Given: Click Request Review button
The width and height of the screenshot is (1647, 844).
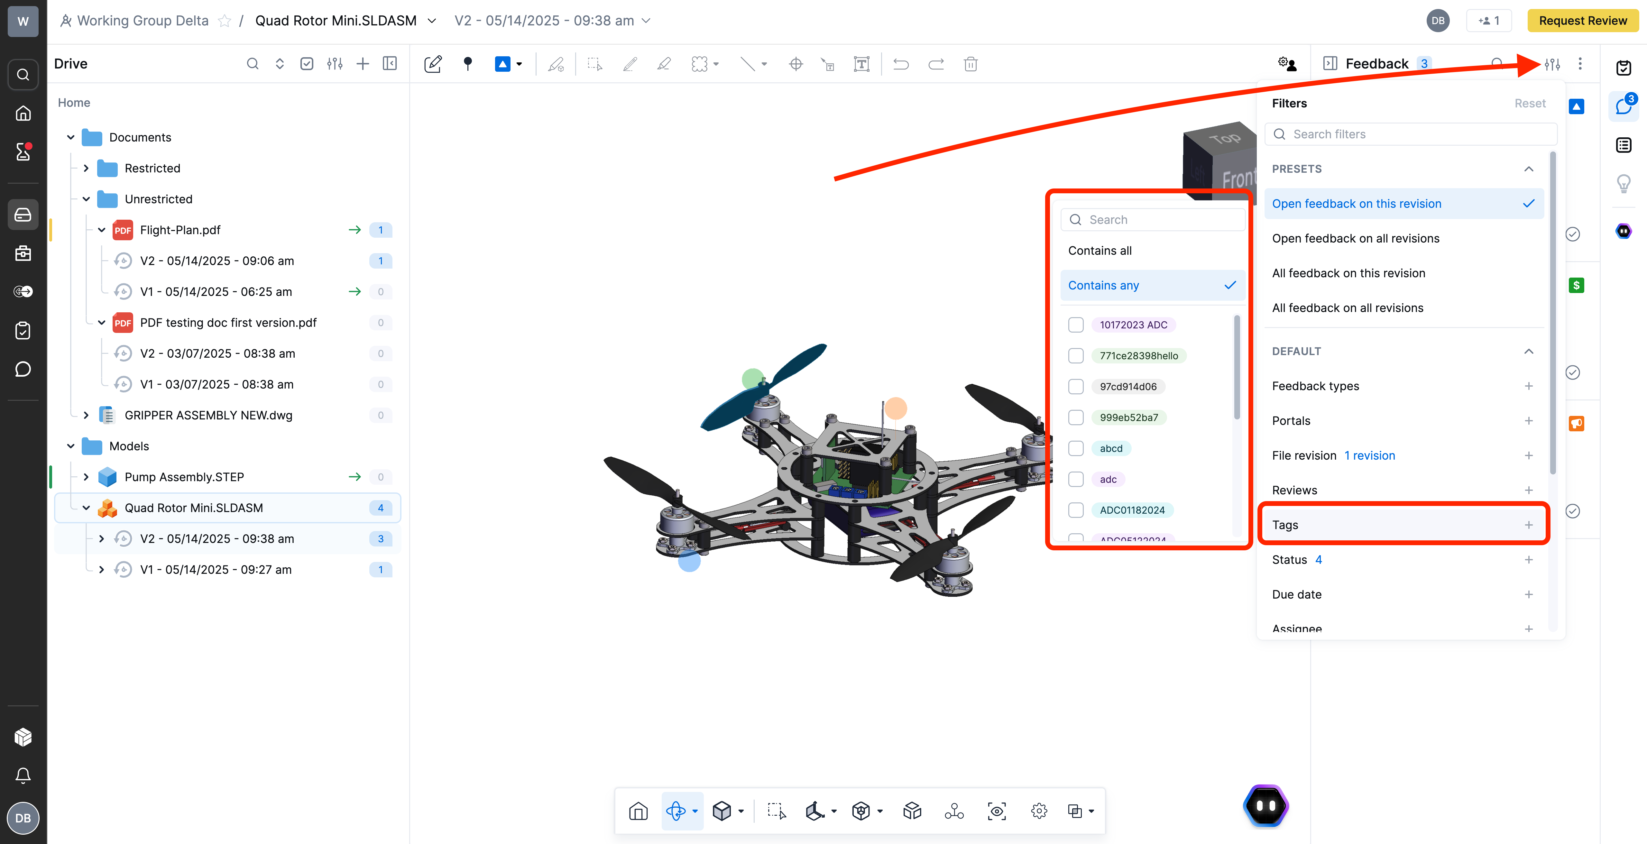Looking at the screenshot, I should coord(1582,21).
